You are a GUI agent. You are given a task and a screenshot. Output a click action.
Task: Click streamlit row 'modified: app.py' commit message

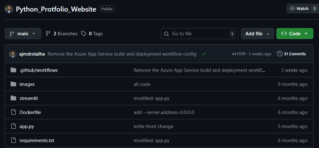(x=152, y=98)
